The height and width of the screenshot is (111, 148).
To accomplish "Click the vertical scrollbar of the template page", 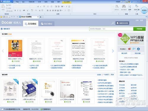I will (x=147, y=63).
